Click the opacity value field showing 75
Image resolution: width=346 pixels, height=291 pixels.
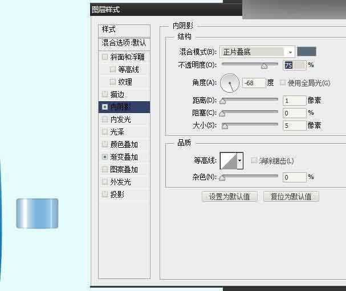[294, 65]
